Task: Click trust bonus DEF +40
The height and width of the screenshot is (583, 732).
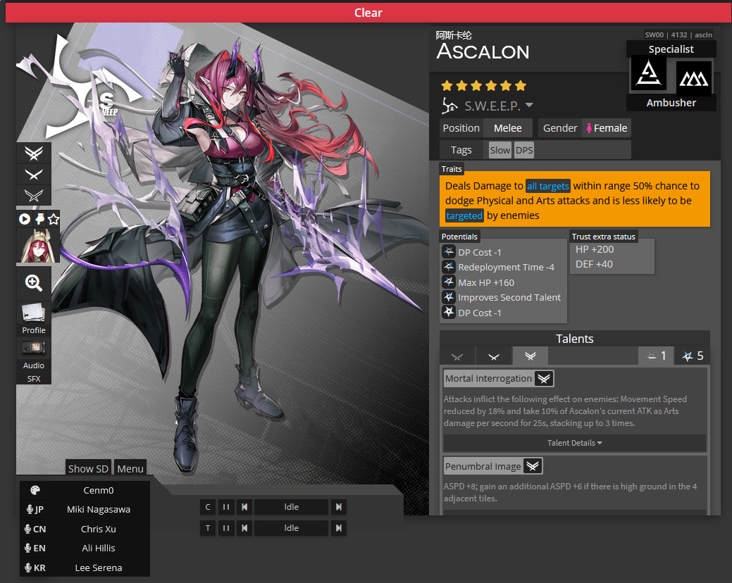Action: pyautogui.click(x=594, y=264)
